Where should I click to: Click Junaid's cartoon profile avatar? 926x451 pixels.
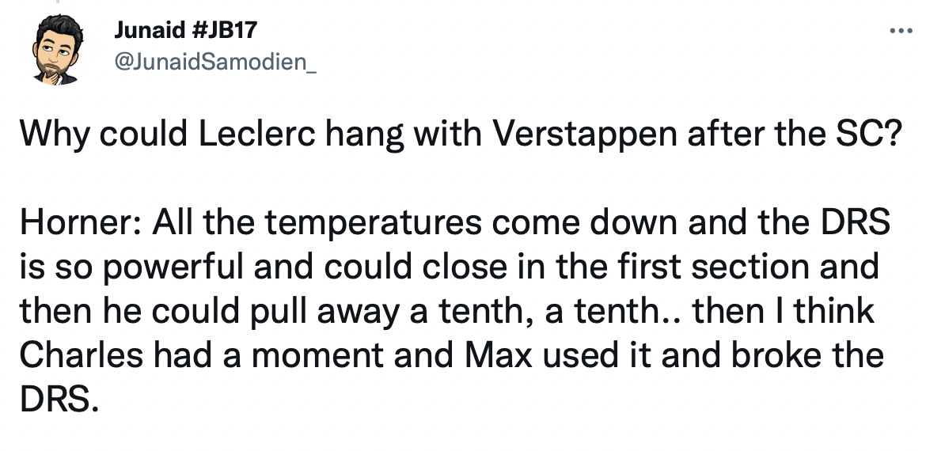[x=55, y=52]
